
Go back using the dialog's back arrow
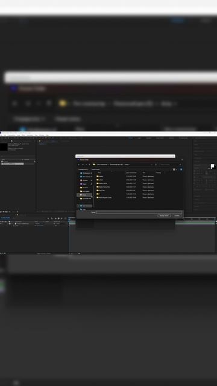click(79, 165)
